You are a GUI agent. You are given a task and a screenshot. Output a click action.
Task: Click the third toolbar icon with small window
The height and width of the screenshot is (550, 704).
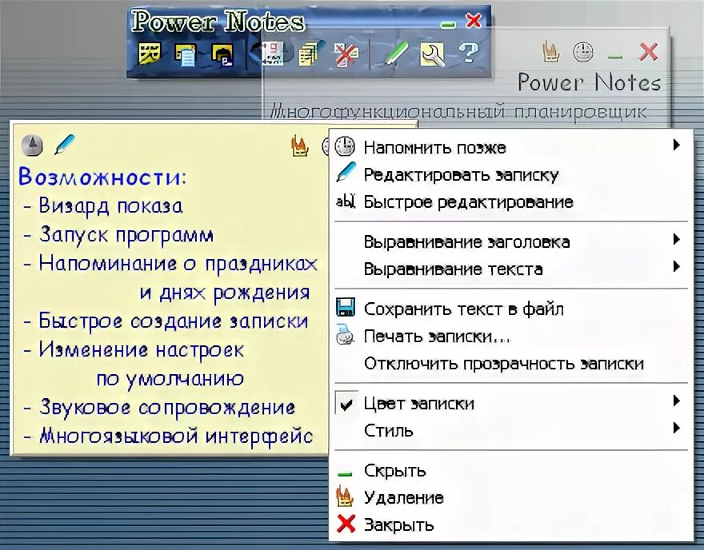222,54
